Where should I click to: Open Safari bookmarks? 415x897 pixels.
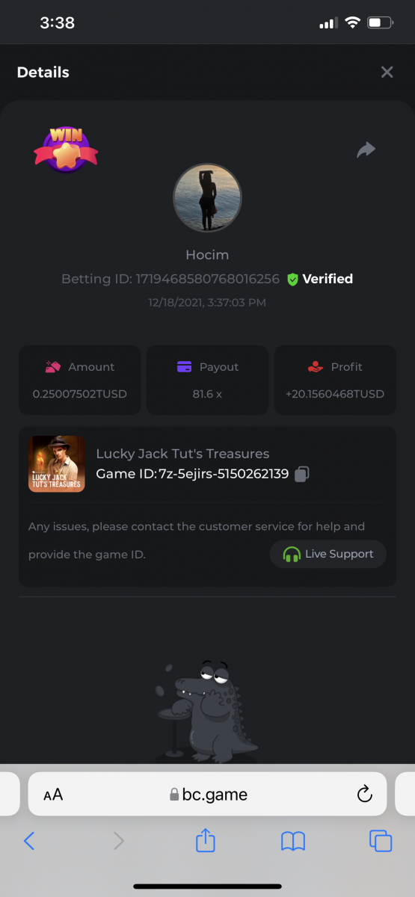293,842
